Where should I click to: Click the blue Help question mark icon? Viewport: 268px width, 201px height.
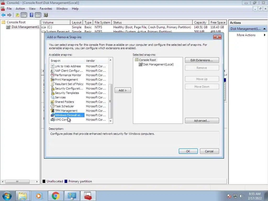pyautogui.click(x=31, y=15)
